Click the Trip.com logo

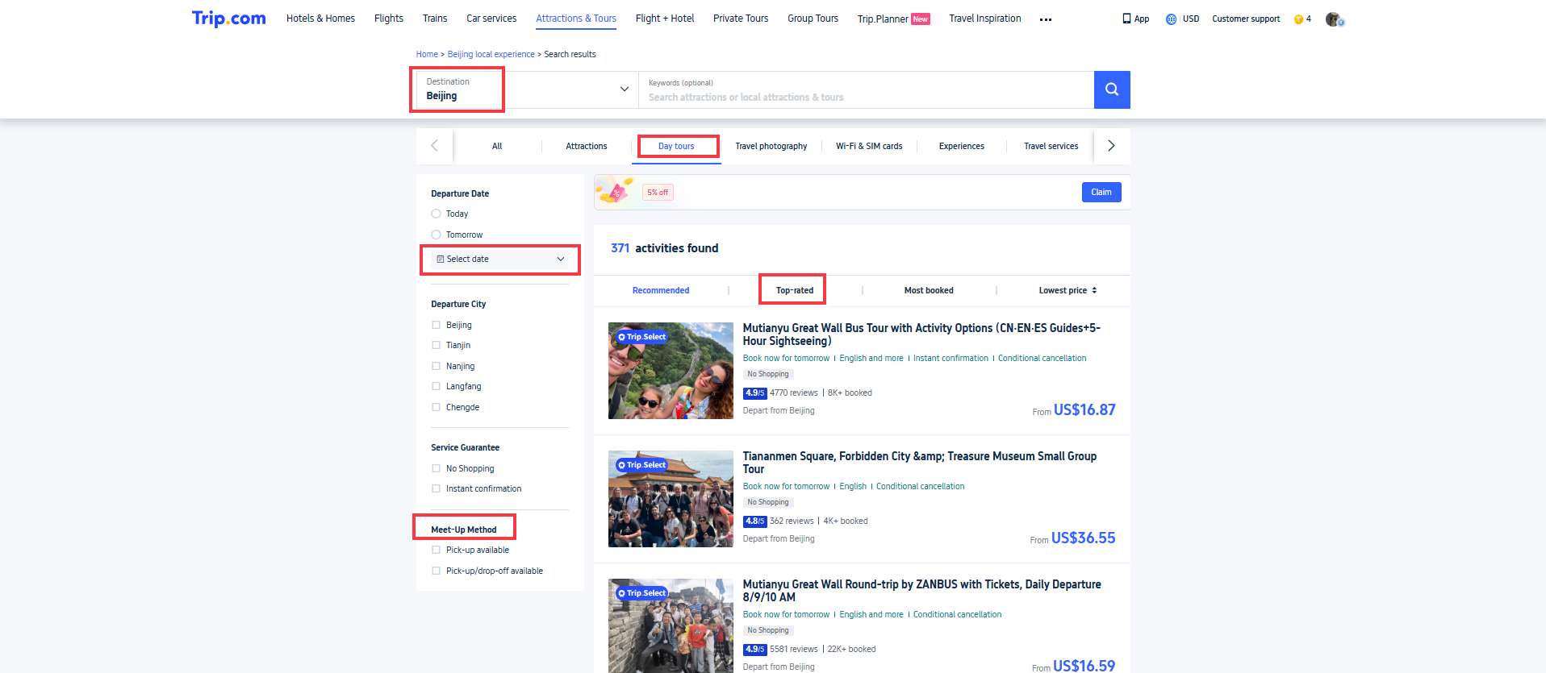[228, 19]
